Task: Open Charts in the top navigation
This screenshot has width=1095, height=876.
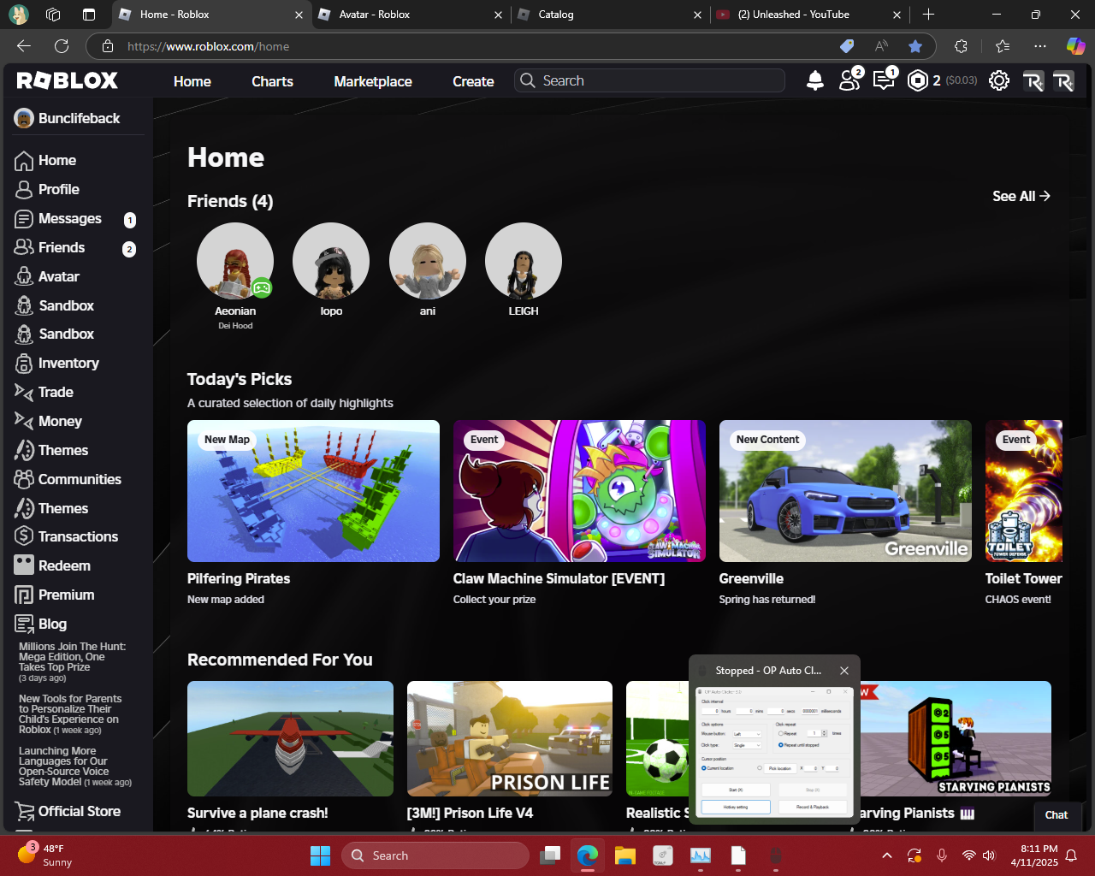Action: tap(272, 81)
